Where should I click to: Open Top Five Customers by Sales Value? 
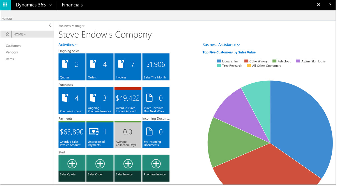tap(229, 52)
